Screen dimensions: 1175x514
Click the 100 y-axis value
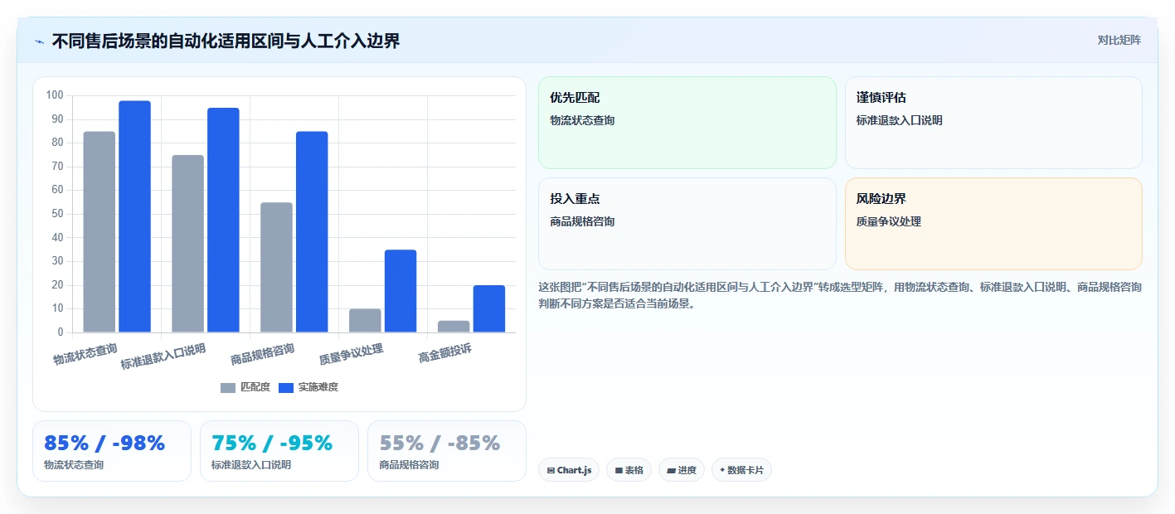[55, 95]
